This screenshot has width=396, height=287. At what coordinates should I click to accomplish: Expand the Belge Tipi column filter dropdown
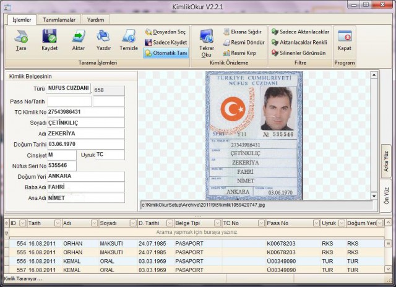click(216, 223)
